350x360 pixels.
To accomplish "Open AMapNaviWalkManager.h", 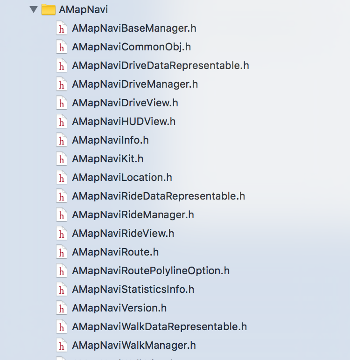I will point(134,345).
